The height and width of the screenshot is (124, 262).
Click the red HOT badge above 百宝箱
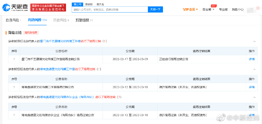click(x=212, y=6)
